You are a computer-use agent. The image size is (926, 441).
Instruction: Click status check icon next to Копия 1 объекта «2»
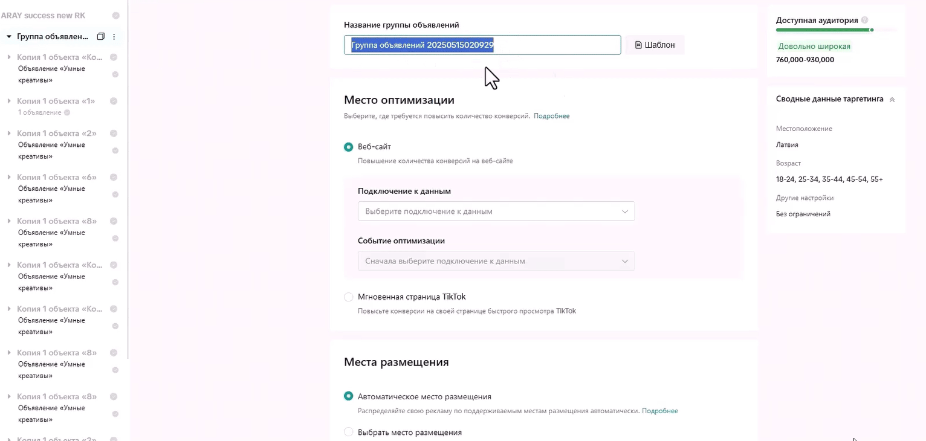[113, 134]
